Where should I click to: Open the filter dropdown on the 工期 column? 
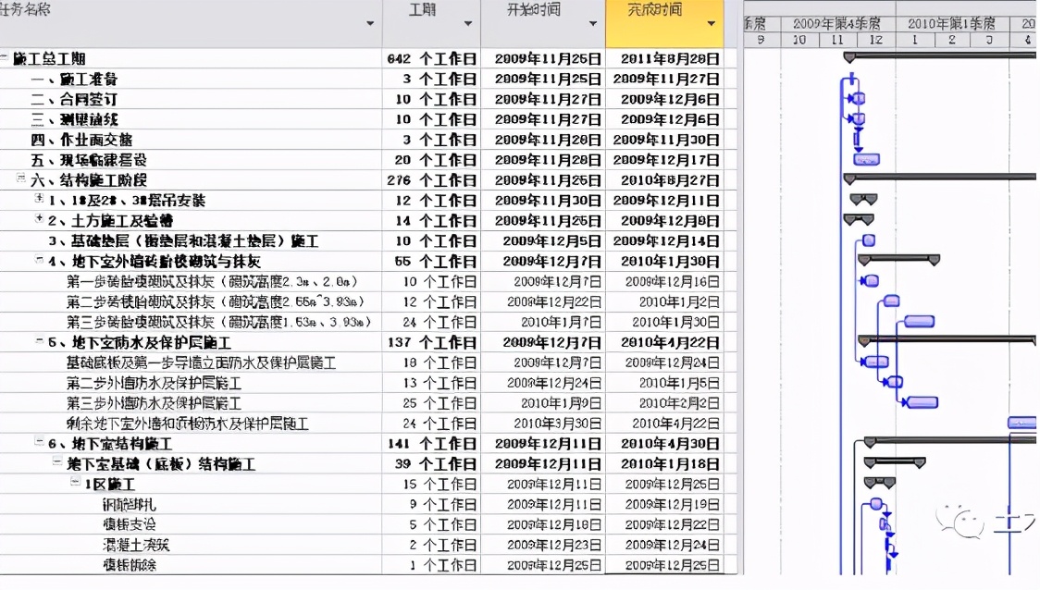467,23
